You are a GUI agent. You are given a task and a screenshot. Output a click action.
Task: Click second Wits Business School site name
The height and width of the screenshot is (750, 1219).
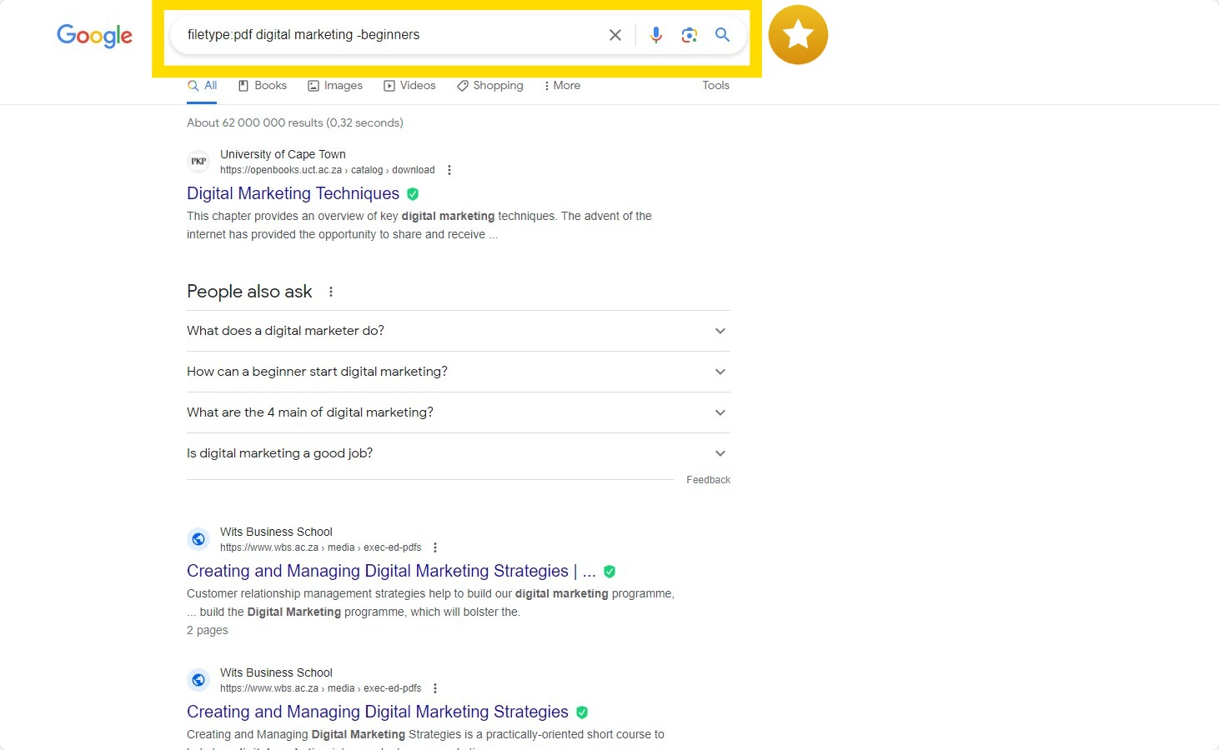(x=276, y=672)
